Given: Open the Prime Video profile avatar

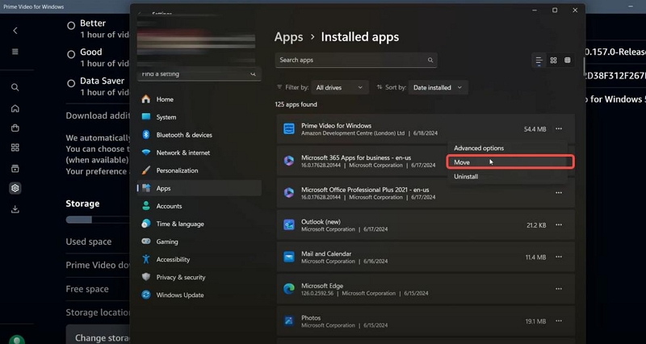Looking at the screenshot, I should [16, 340].
